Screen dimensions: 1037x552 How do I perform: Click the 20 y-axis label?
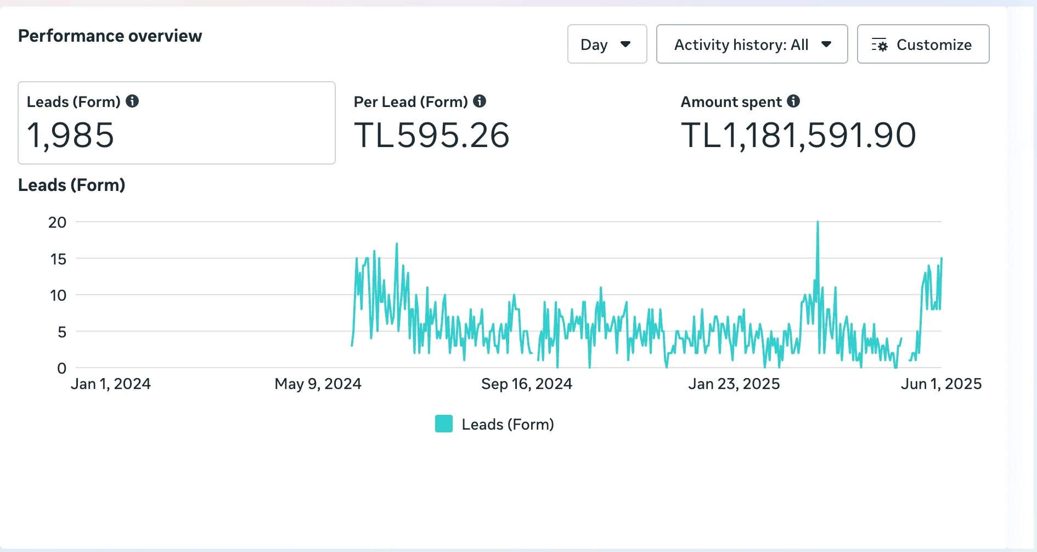57,222
